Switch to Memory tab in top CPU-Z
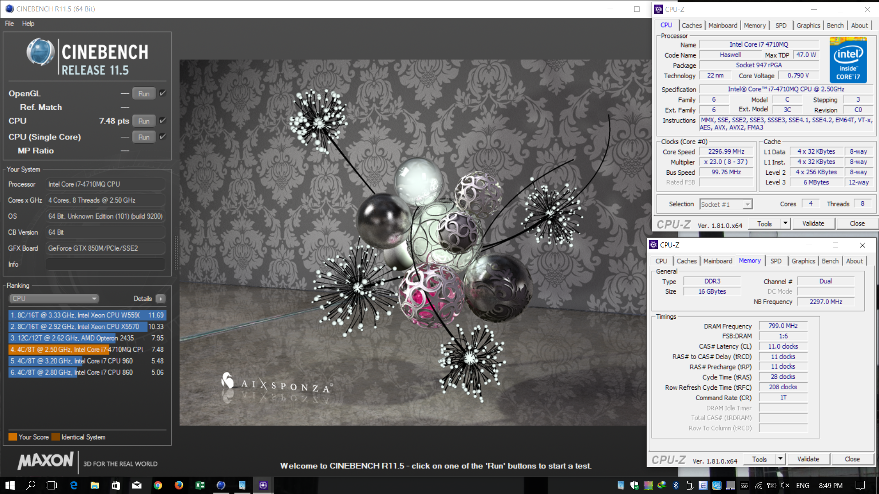The height and width of the screenshot is (494, 879). click(x=754, y=26)
